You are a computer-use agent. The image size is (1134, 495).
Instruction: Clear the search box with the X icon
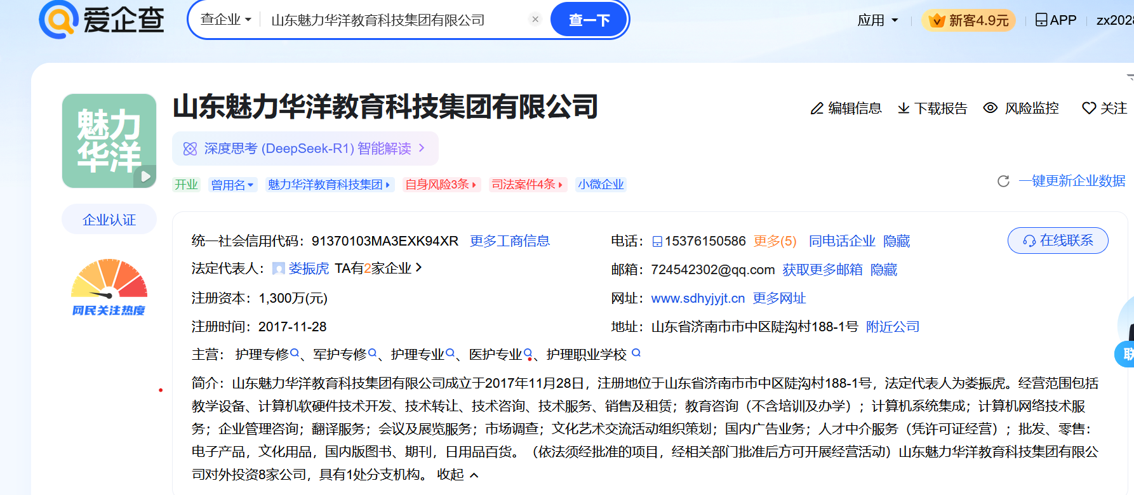coord(535,19)
